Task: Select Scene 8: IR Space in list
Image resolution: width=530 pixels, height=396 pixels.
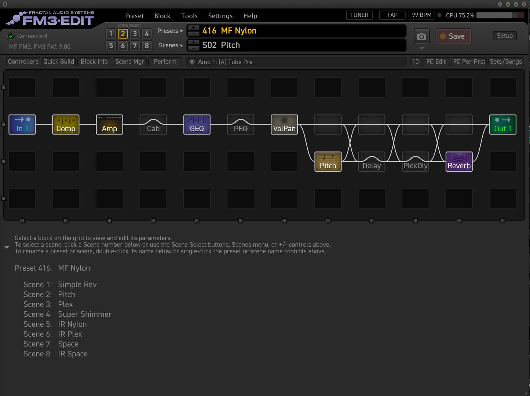Action: click(x=55, y=354)
